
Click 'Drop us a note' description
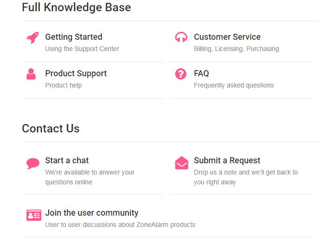click(x=246, y=177)
